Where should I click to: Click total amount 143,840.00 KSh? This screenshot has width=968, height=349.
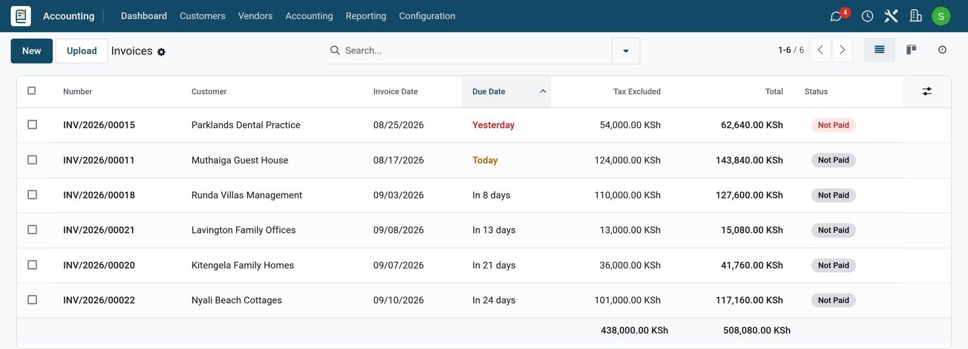[749, 160]
